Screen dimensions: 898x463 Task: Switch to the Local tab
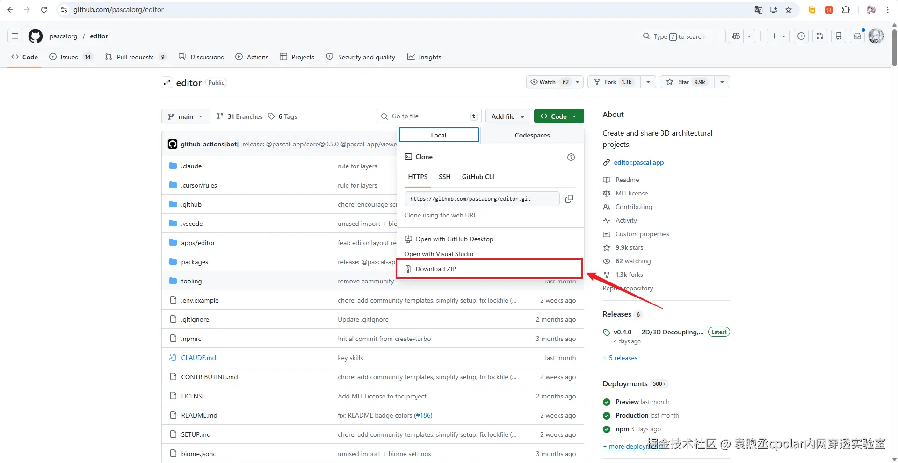pyautogui.click(x=439, y=135)
